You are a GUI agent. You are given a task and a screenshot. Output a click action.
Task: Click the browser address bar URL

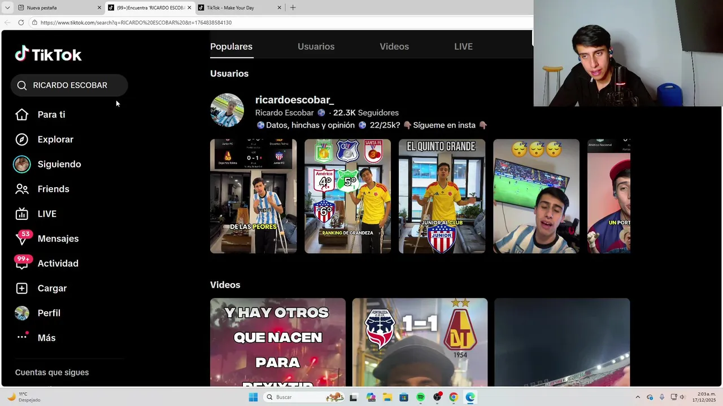[x=136, y=23]
